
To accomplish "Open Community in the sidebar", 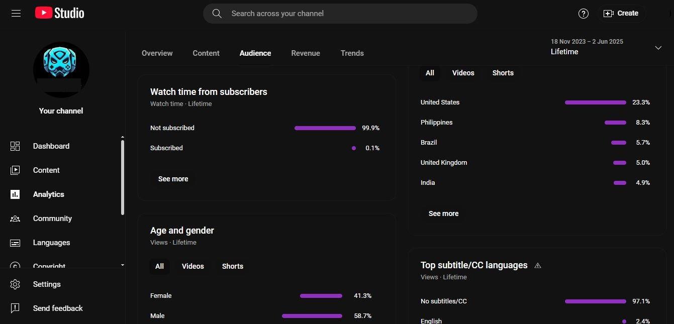I will click(52, 219).
